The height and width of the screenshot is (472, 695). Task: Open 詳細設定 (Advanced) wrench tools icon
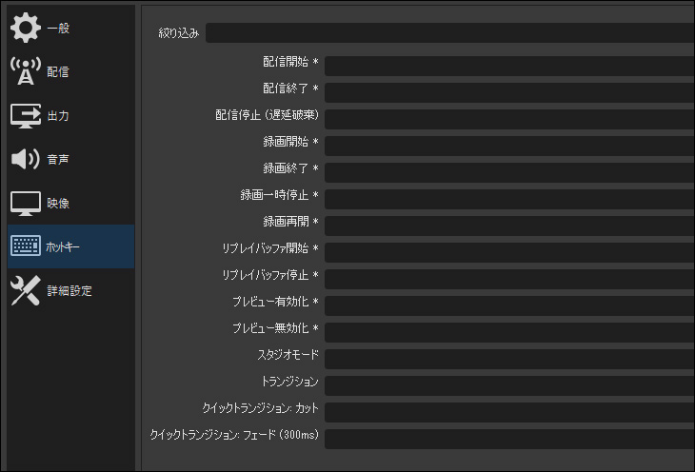(x=26, y=290)
